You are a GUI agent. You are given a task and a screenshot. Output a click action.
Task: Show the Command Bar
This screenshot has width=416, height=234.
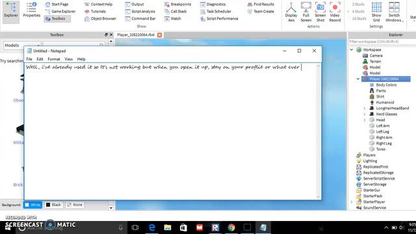click(140, 19)
